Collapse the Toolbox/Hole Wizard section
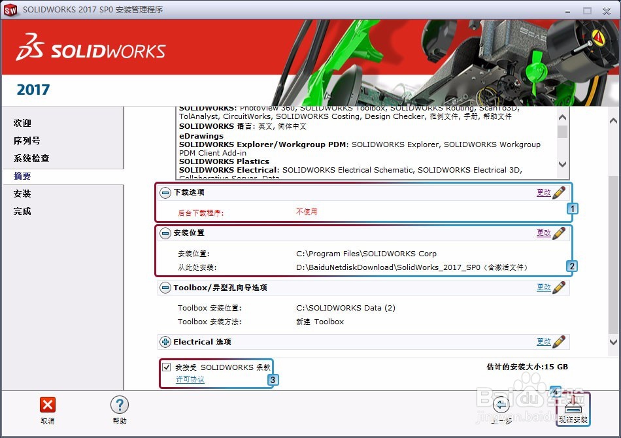Screen dimensions: 621x438 click(165, 288)
